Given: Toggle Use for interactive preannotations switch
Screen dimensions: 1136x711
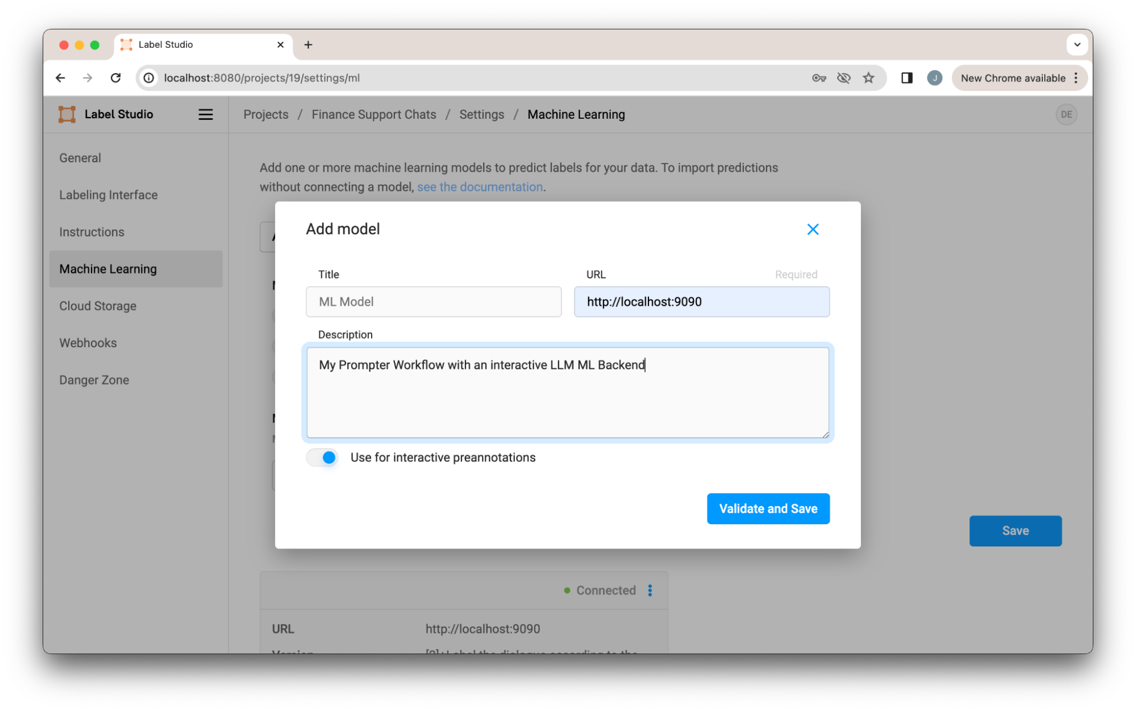Looking at the screenshot, I should click(x=323, y=458).
